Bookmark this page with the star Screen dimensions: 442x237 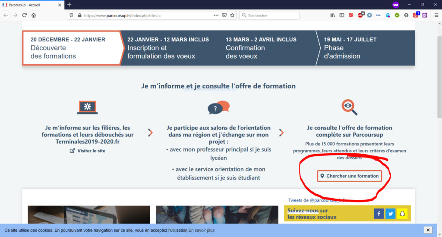click(x=232, y=15)
